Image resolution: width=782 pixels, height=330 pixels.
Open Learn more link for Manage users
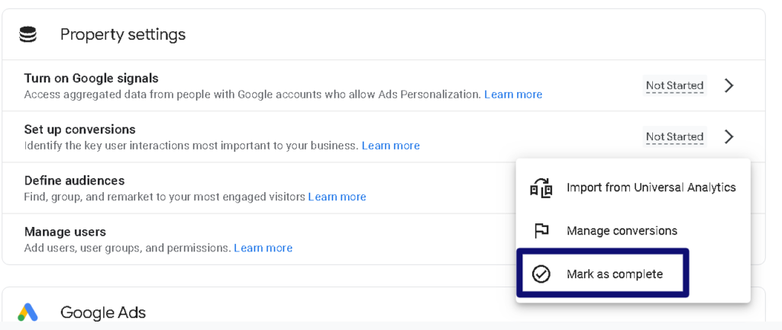263,248
